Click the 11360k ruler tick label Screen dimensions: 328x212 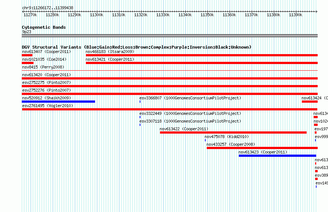[x=229, y=15]
